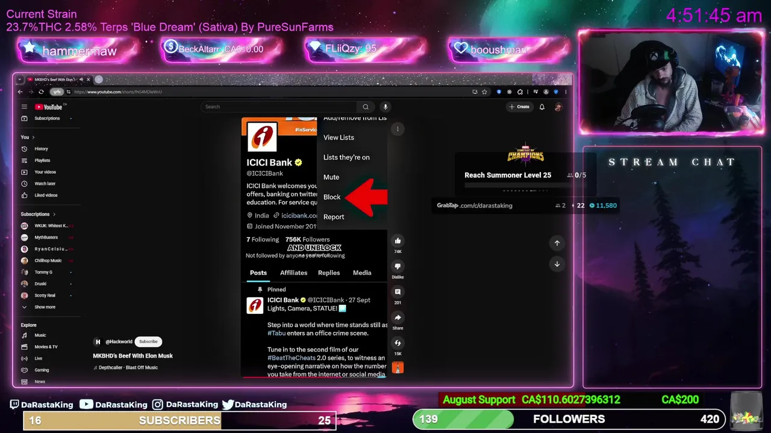Click the Create button

click(519, 107)
